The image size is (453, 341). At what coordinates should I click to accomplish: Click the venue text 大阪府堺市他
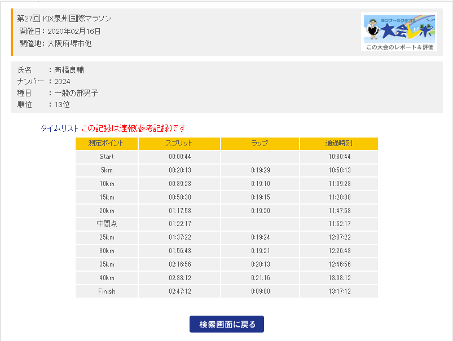click(x=69, y=43)
